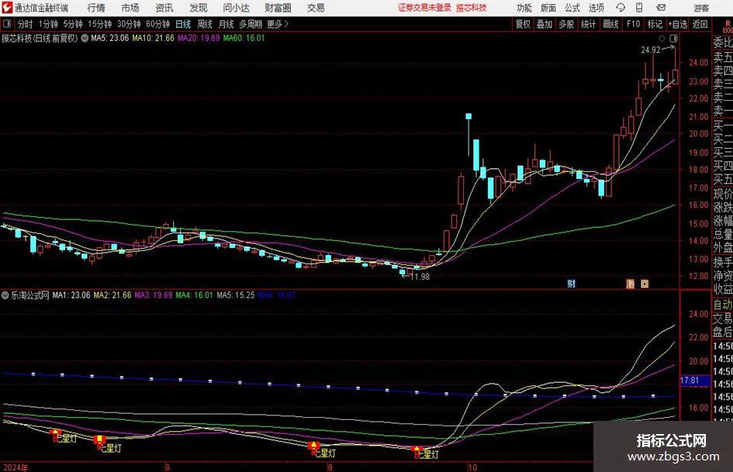
Task: Open the 选项 menu
Action: pos(596,8)
